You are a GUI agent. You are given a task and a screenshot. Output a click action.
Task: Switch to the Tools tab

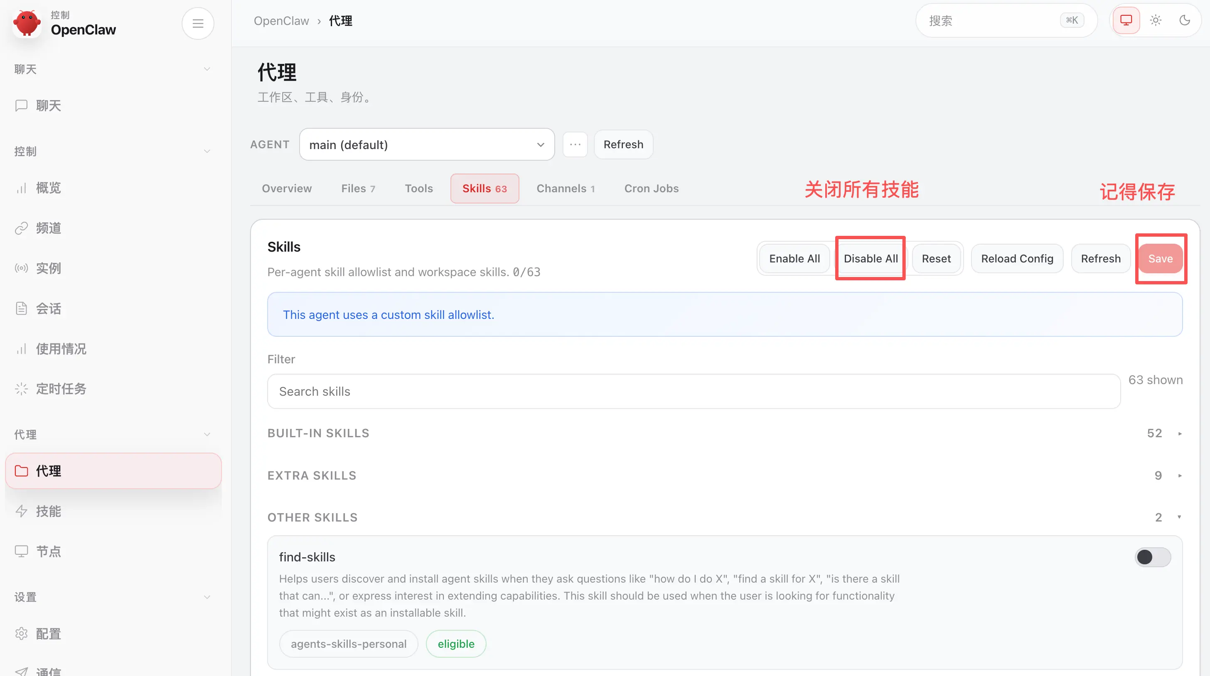click(x=418, y=188)
